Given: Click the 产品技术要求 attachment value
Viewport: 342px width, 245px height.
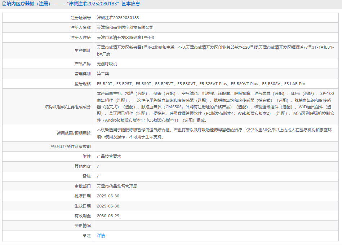Looking at the screenshot, I should 109,156.
